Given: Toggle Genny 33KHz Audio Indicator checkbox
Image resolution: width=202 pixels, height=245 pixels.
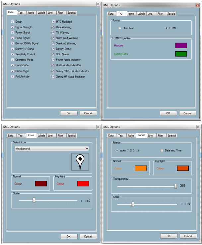Looking at the screenshot, I should [x=53, y=71].
